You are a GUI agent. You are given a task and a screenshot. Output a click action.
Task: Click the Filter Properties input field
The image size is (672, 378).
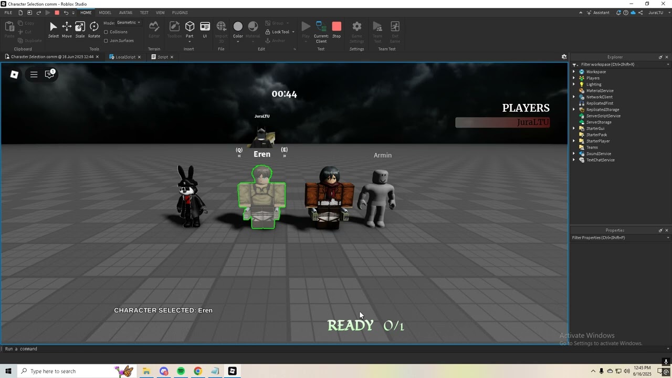[619, 238]
